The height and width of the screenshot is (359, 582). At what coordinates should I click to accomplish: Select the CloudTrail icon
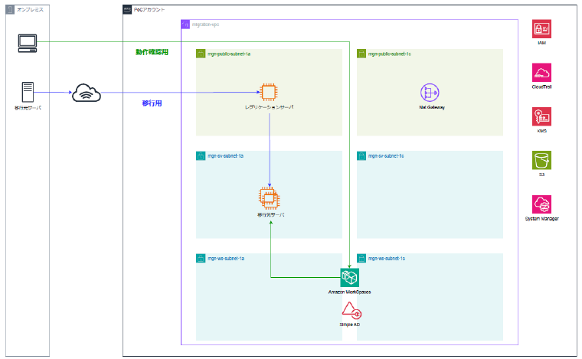pyautogui.click(x=541, y=73)
